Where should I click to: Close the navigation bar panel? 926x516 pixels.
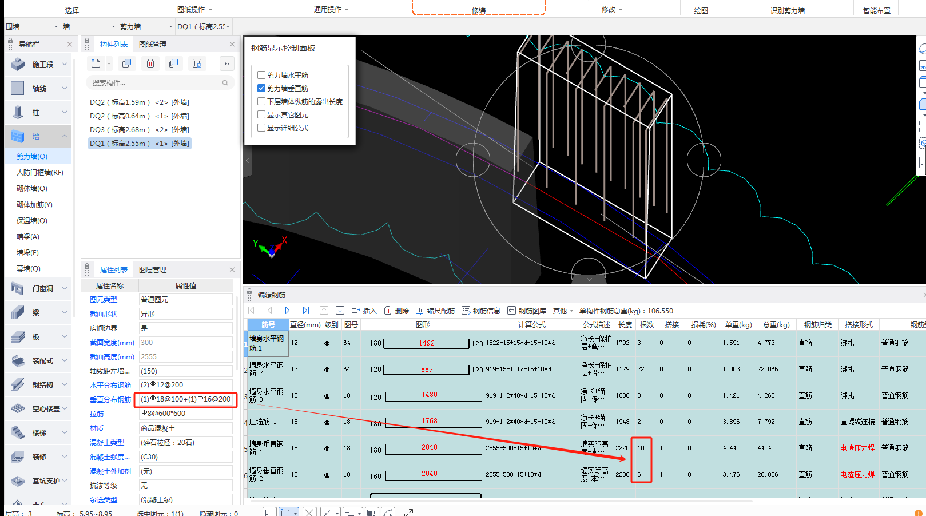coord(70,44)
